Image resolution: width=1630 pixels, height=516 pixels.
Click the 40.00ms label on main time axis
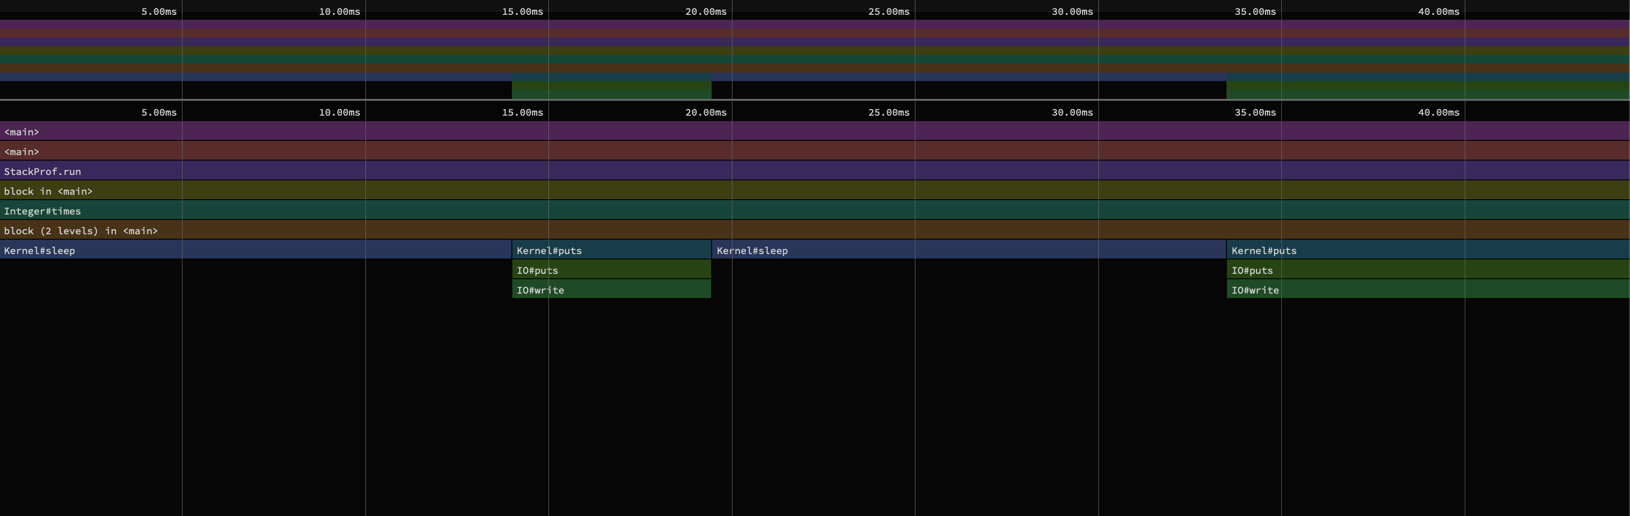(x=1439, y=113)
